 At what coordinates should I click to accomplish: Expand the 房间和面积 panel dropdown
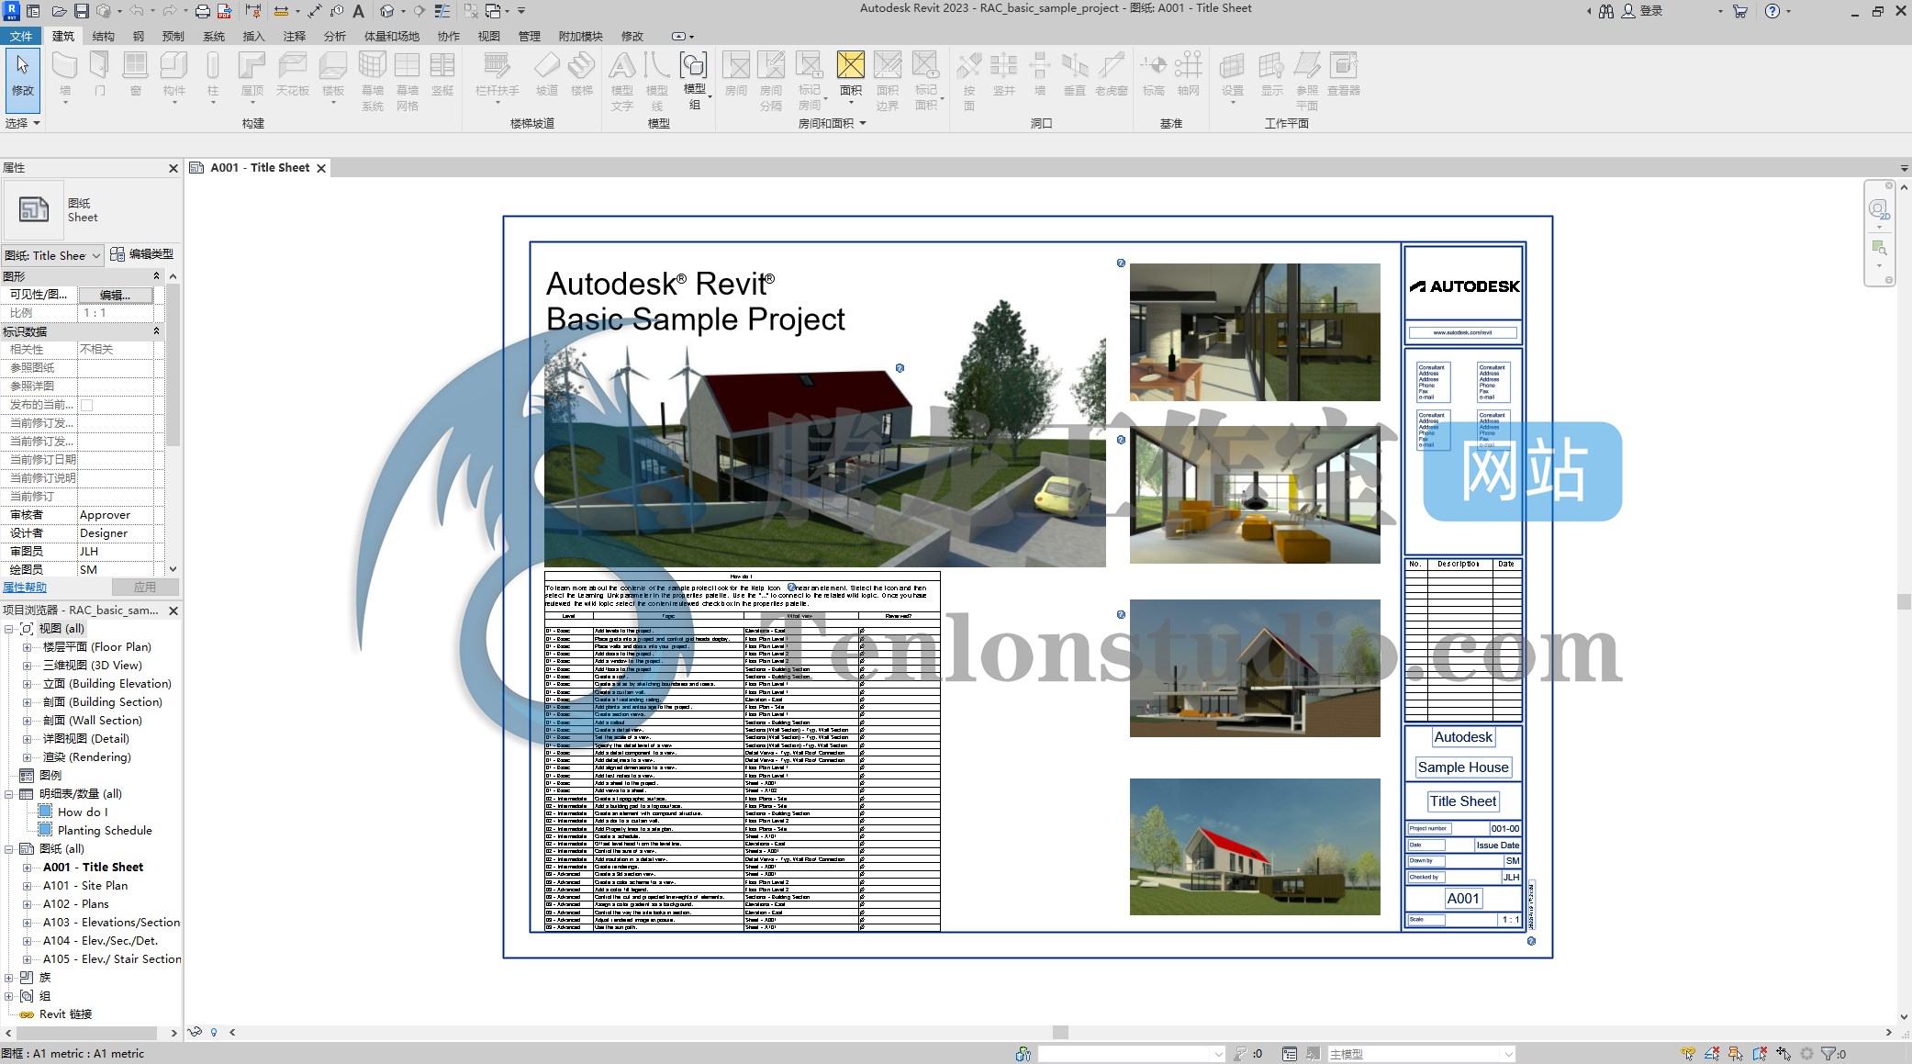[x=833, y=123]
